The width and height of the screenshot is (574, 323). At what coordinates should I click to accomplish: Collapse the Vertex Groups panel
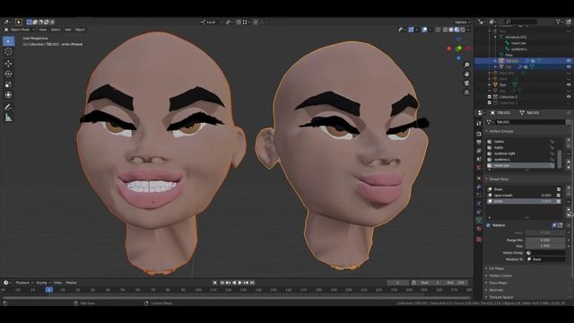point(501,131)
